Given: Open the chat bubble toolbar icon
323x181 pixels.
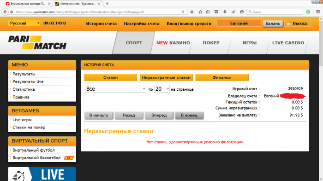Looking at the screenshot, I should point(242,12).
